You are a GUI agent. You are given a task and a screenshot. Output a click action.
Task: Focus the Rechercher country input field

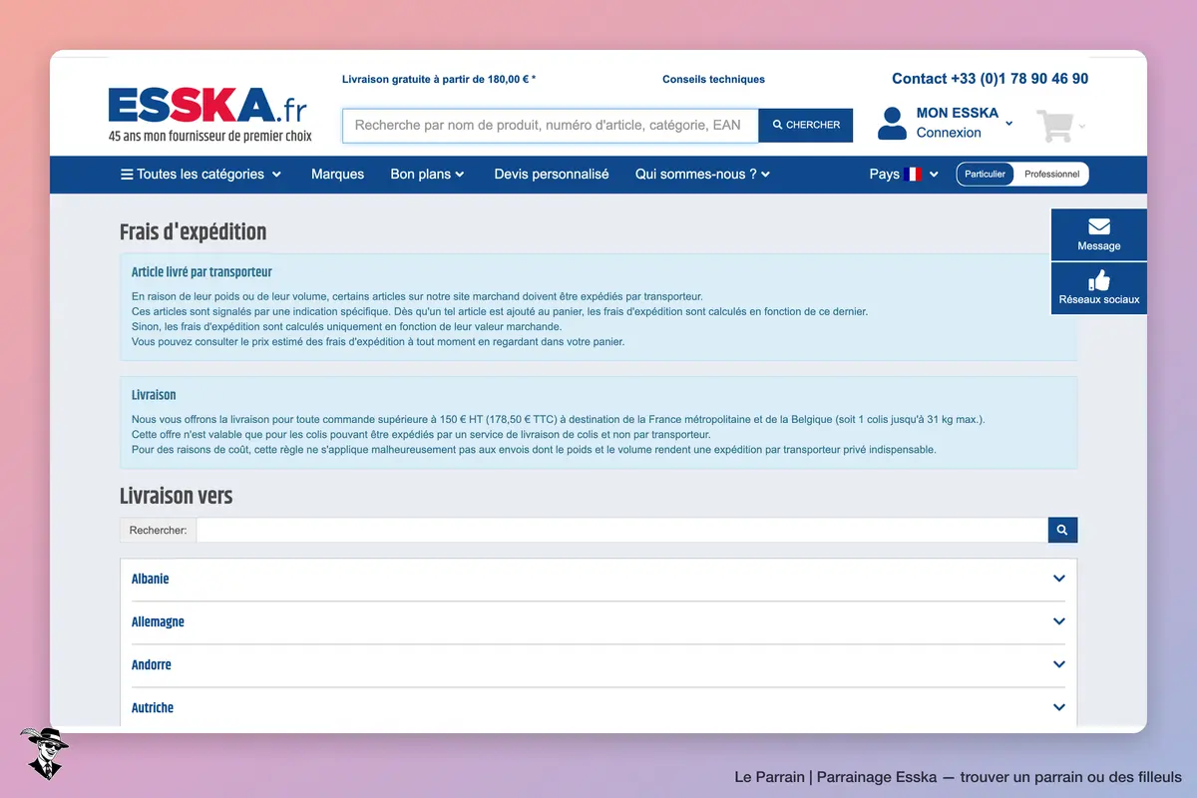pyautogui.click(x=622, y=530)
